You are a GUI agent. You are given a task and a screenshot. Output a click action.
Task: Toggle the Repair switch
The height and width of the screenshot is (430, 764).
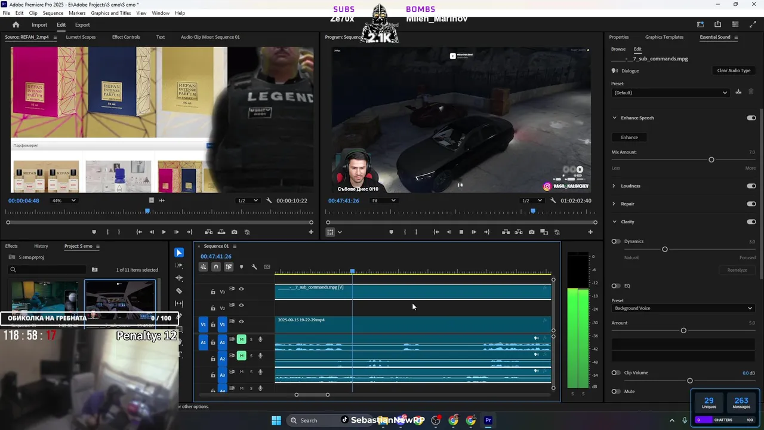point(751,204)
